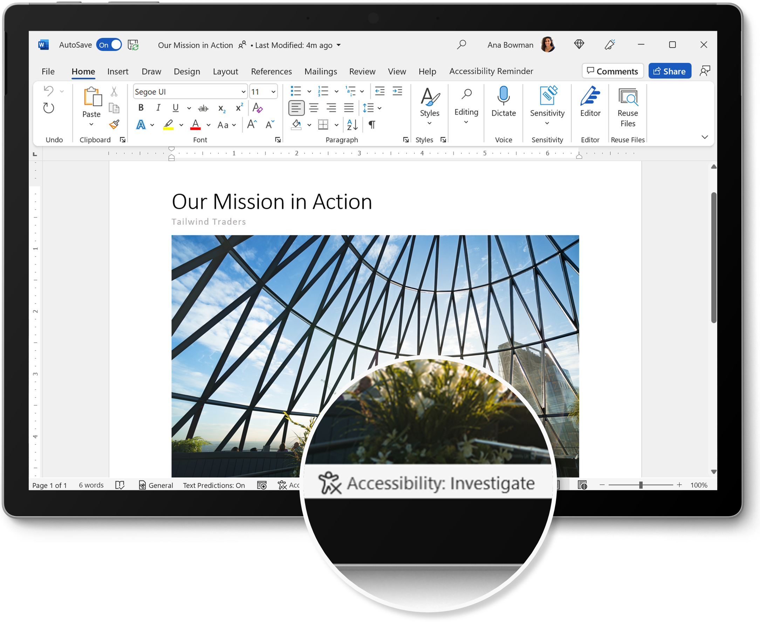Toggle strikethrough text formatting

click(201, 108)
